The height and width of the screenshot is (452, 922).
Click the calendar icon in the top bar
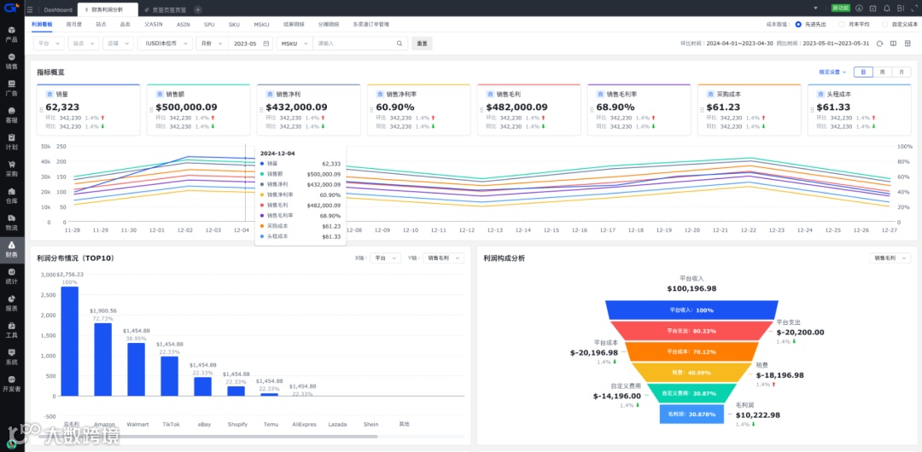tap(873, 9)
